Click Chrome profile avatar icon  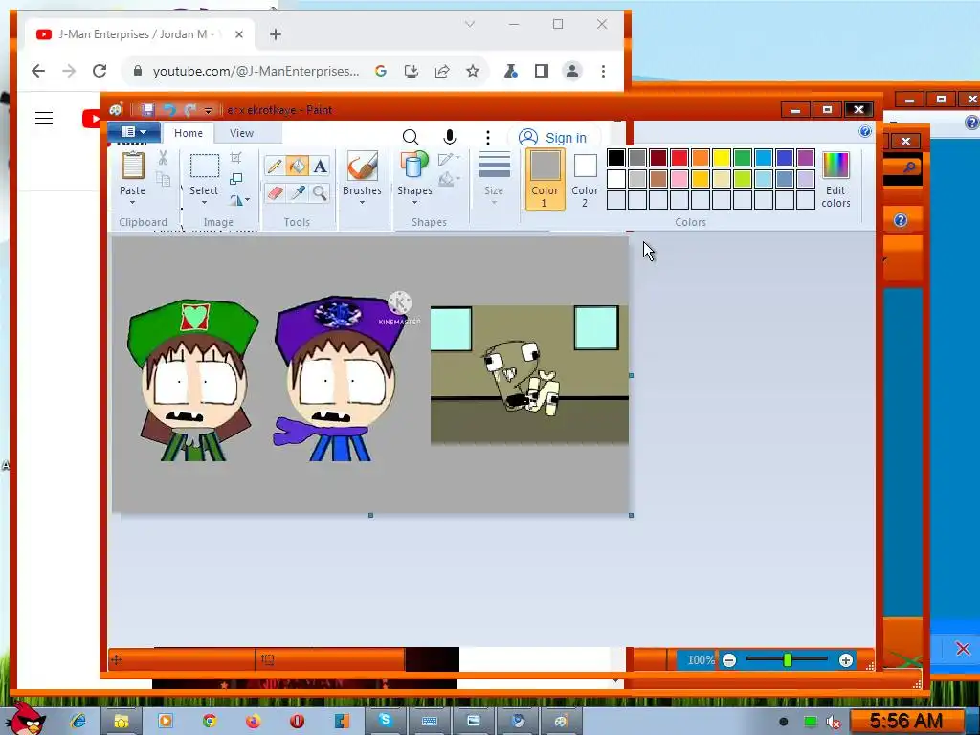572,71
